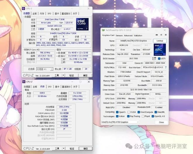Open 基准跑分 tab in lower CPU-Z window
Viewport: 193px width, 154px height.
[x=66, y=87]
